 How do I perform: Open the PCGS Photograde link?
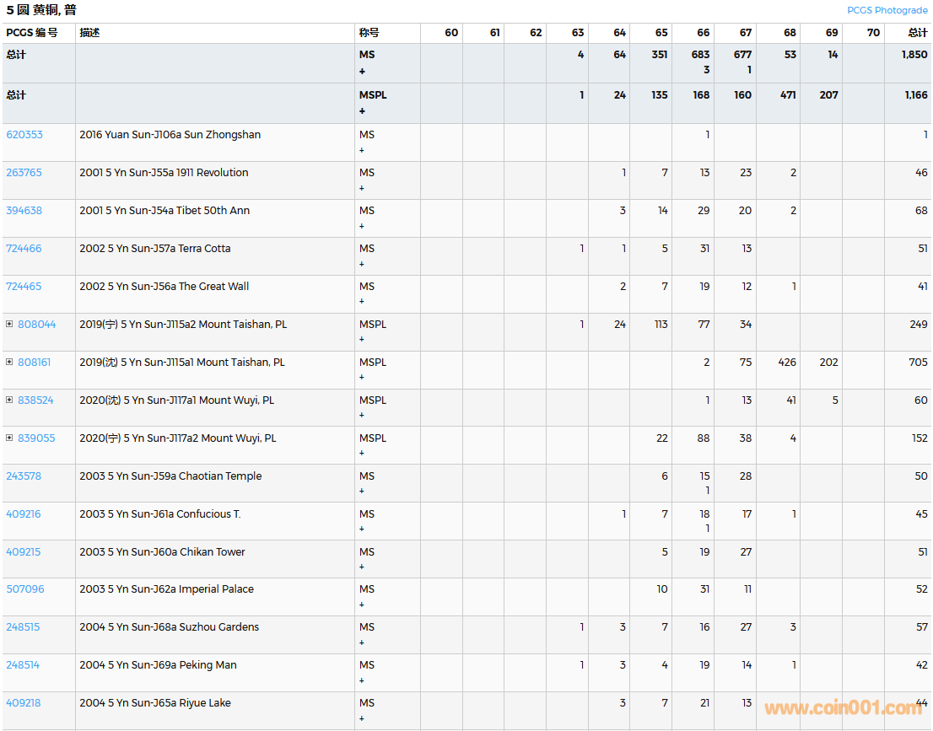click(x=887, y=10)
